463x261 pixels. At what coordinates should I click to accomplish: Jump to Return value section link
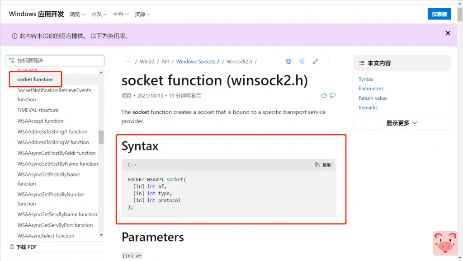pyautogui.click(x=373, y=98)
